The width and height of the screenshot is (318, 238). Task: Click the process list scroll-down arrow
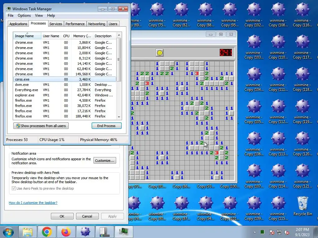pos(119,117)
